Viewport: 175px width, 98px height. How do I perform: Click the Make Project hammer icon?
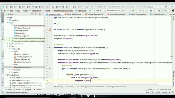90,11
